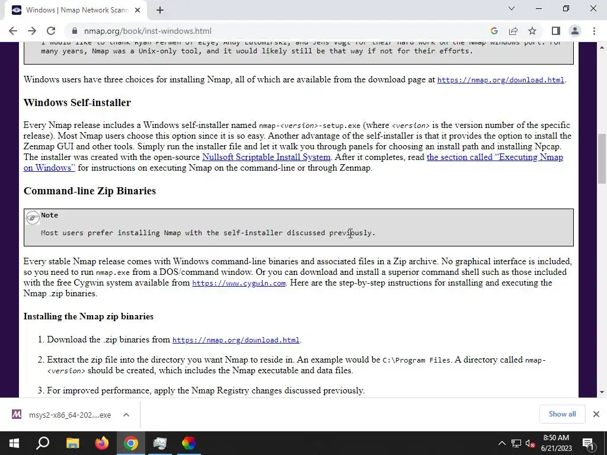
Task: Open the clock showing 8:50 AM
Action: 556,443
